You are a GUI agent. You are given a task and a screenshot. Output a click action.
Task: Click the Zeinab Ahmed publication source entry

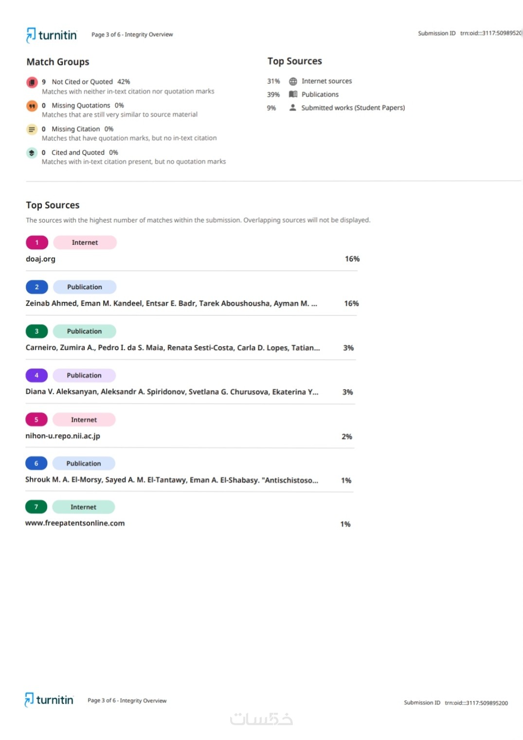tap(171, 304)
